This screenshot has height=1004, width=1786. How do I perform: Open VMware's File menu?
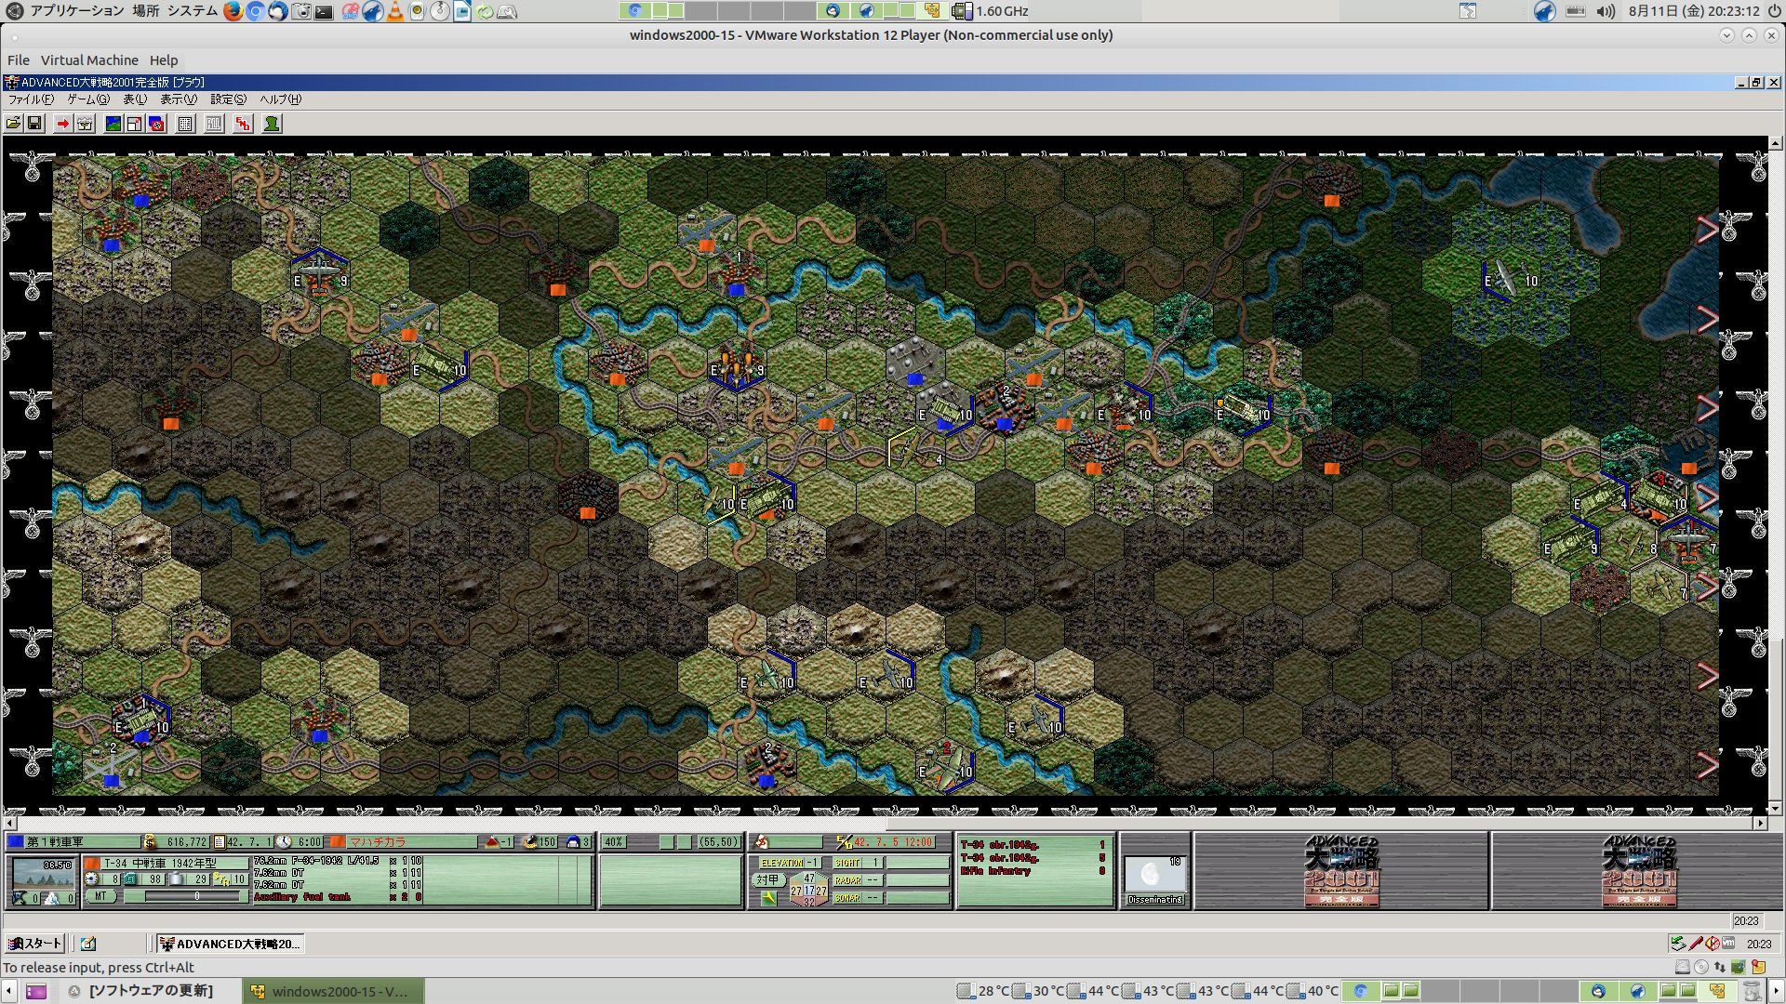(x=19, y=60)
